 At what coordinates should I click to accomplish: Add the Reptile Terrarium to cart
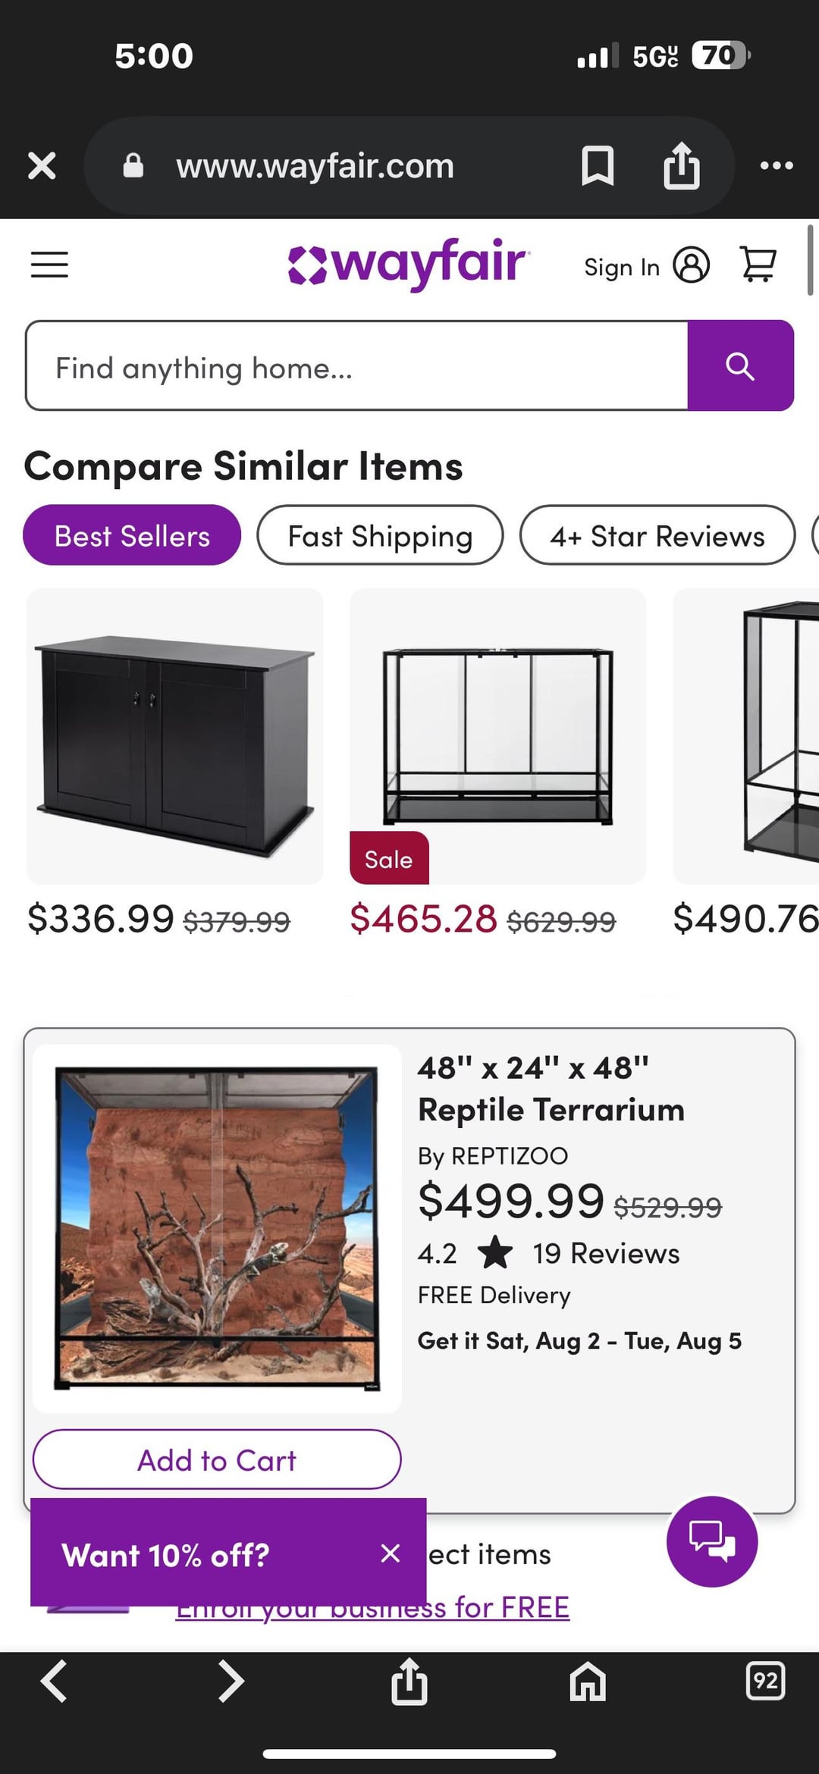coord(217,1459)
